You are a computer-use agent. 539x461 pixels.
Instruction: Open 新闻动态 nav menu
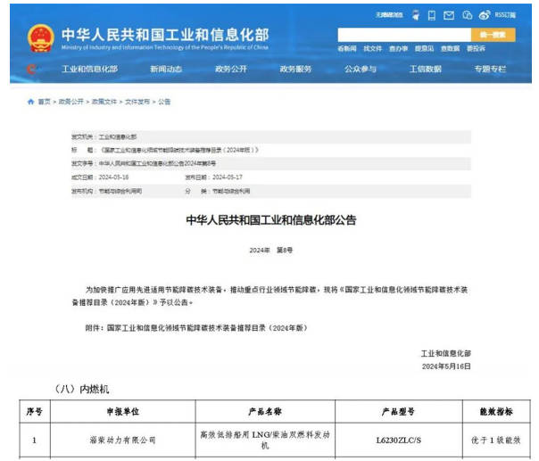(x=166, y=69)
